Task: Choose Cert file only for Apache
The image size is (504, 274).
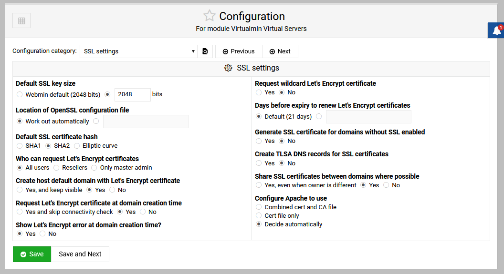Action: click(259, 215)
